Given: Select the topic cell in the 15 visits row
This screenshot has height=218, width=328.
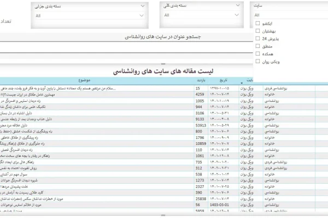Looking at the screenshot, I should (97, 88).
